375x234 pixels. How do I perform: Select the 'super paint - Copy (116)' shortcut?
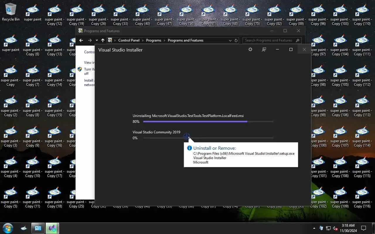tap(362, 197)
